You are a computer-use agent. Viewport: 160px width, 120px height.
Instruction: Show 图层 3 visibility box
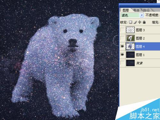tap(122, 30)
